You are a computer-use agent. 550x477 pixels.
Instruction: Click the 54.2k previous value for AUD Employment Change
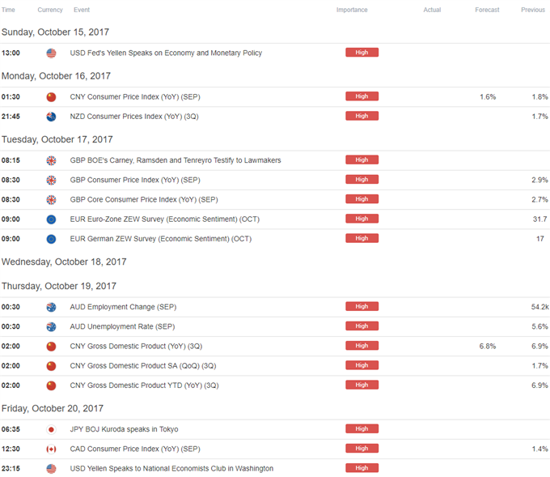pos(540,307)
